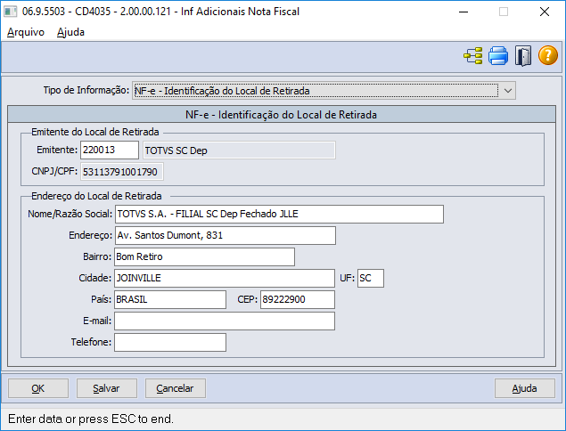Click the 'CEP:' label
Screen dimensions: 566x431
point(248,299)
